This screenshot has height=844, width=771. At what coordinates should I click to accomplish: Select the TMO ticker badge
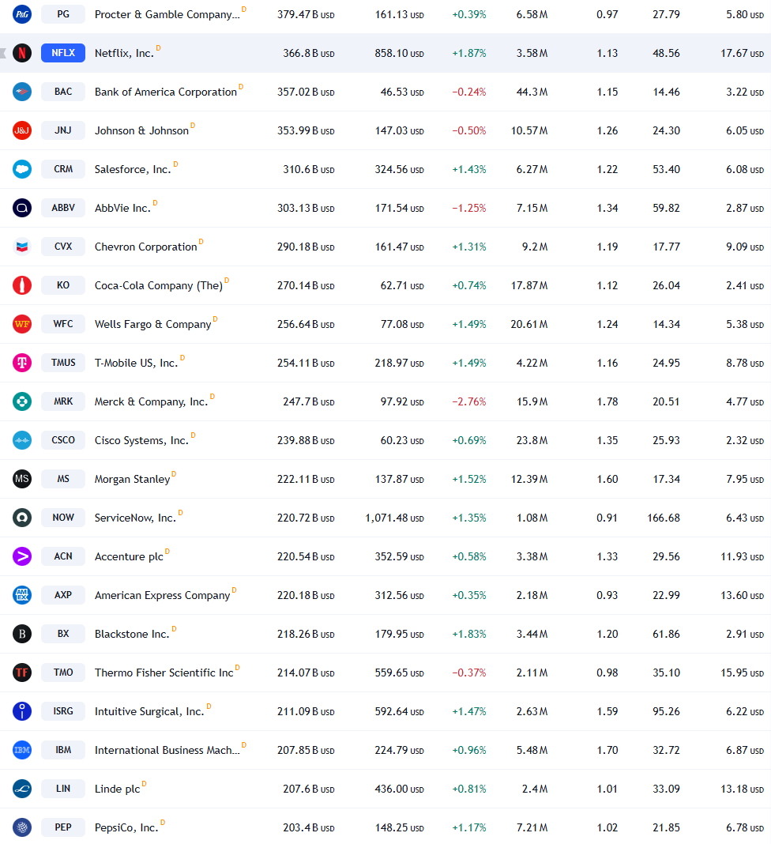click(x=63, y=673)
